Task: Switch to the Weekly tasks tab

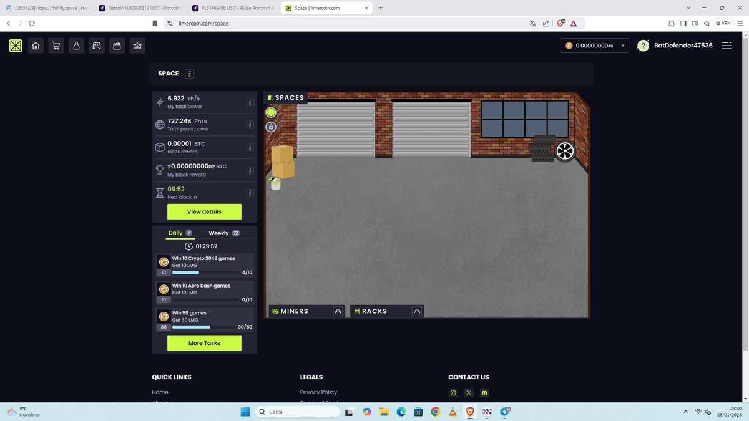Action: click(x=224, y=233)
